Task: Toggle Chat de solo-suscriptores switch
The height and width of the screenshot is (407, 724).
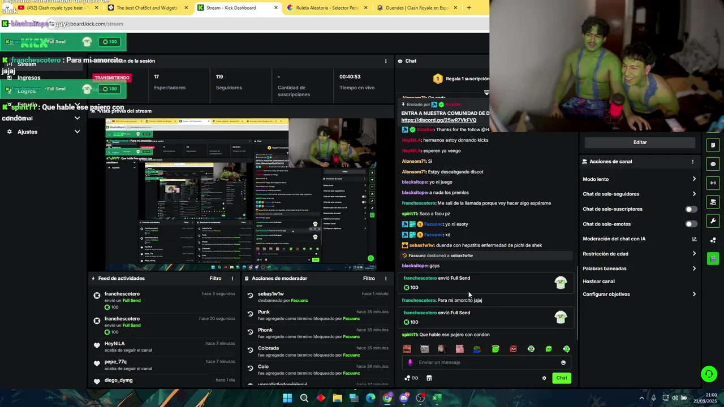Action: [691, 209]
